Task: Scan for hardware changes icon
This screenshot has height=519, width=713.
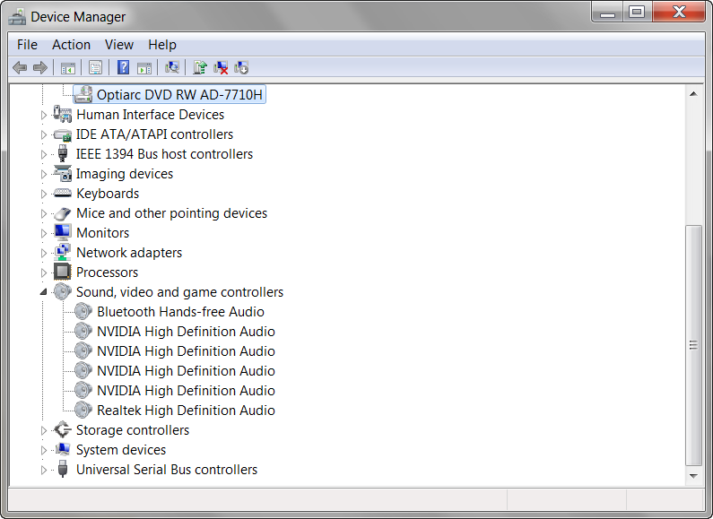Action: coord(172,67)
